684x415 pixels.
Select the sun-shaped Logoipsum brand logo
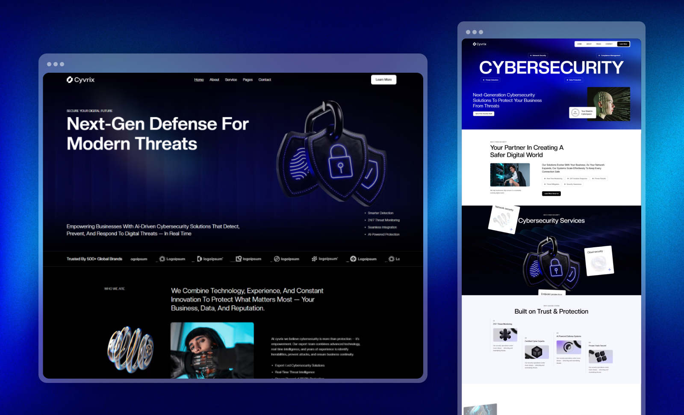162,258
